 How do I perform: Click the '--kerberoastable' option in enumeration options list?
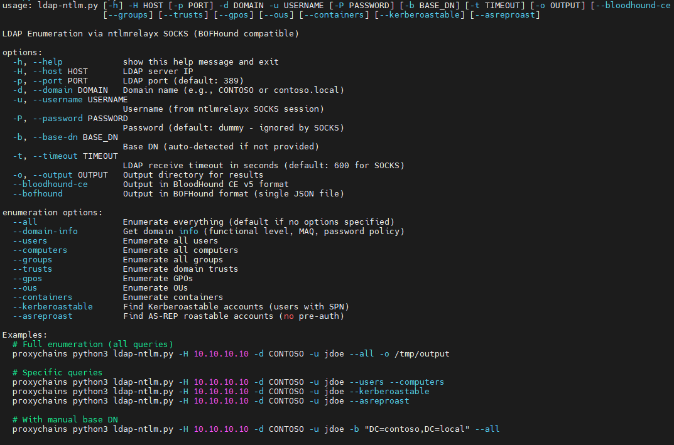pos(52,307)
